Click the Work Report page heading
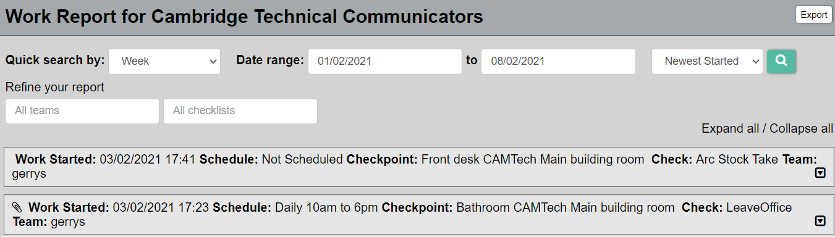This screenshot has height=237, width=835. [244, 16]
